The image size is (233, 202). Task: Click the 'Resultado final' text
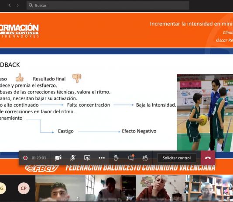[49, 79]
